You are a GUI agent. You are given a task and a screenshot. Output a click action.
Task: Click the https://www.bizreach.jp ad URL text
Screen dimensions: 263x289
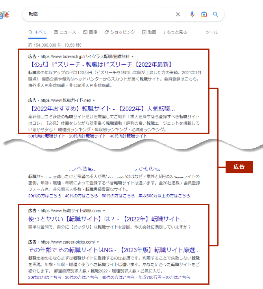coord(85,56)
